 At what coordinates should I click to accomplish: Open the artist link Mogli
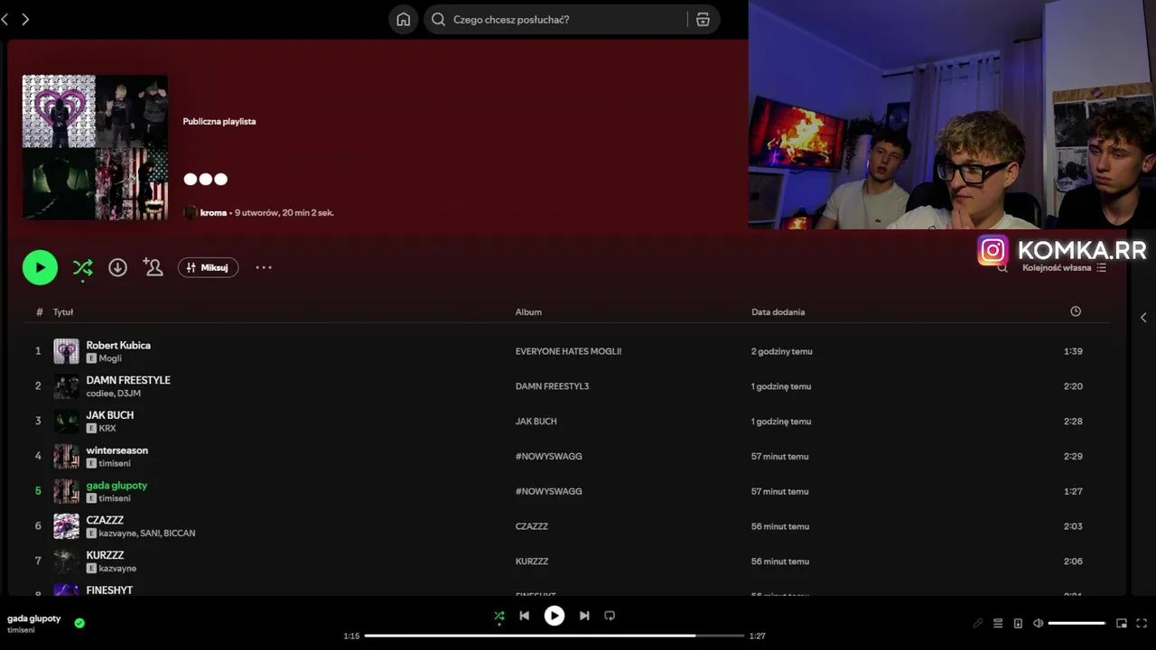110,358
